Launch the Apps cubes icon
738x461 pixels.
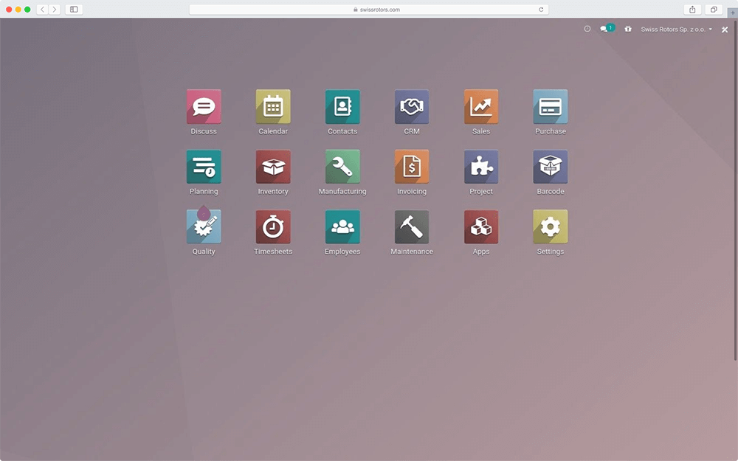(x=481, y=226)
